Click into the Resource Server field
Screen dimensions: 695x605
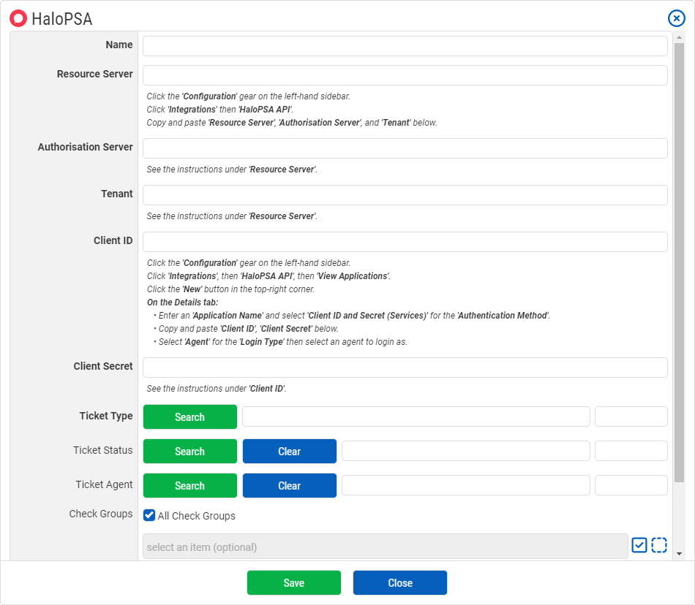(405, 75)
